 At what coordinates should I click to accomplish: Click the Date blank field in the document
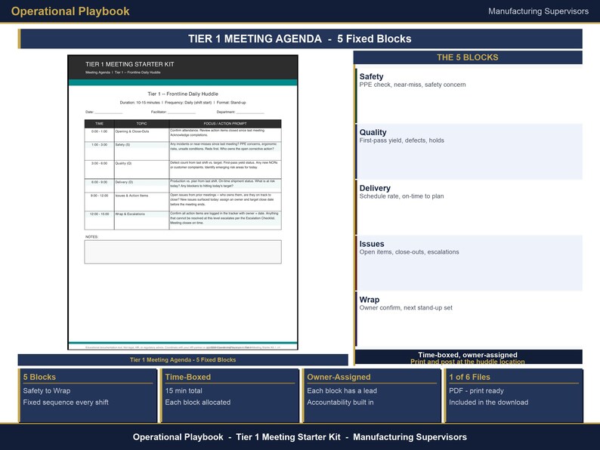click(x=109, y=112)
